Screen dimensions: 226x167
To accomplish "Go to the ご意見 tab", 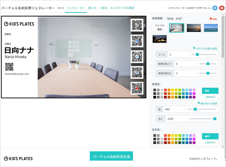I will (x=103, y=8).
